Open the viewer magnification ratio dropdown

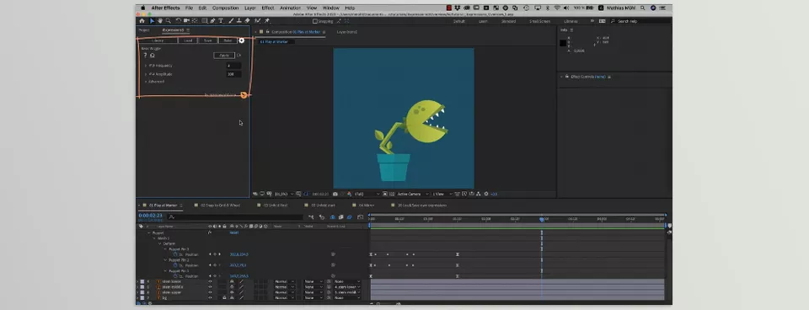pos(285,194)
